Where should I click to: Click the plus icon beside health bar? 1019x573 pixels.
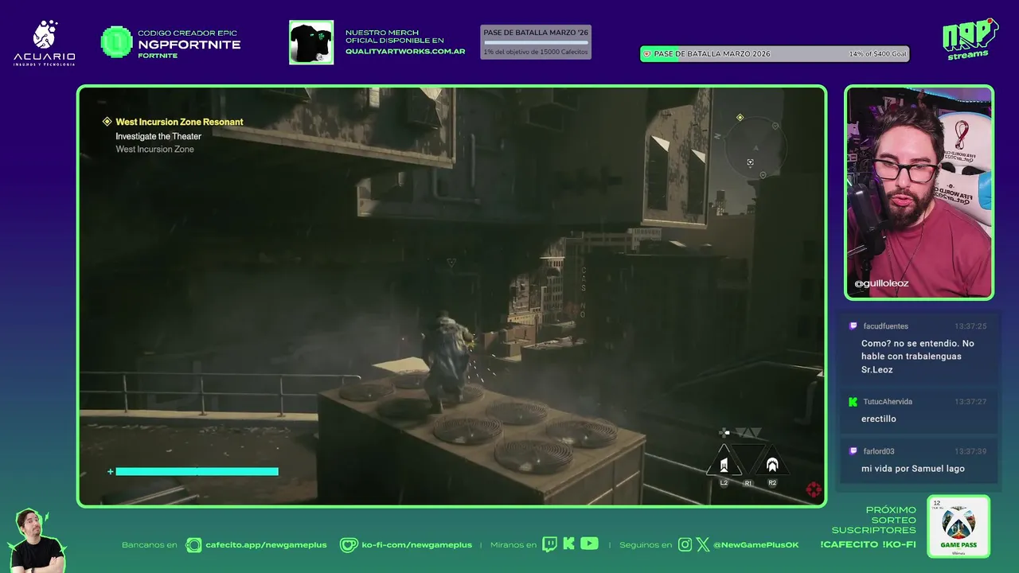pos(111,471)
